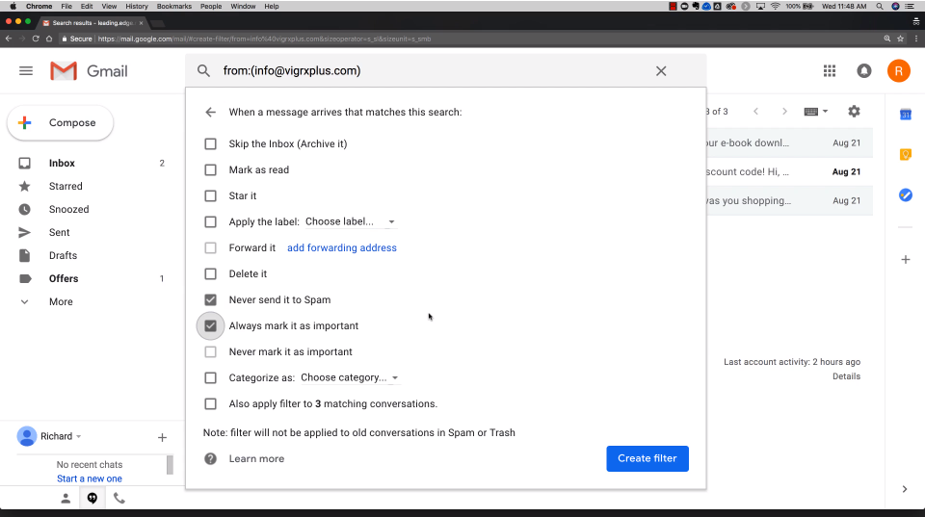Open the Choose category dropdown
This screenshot has height=517, width=925.
coord(349,377)
